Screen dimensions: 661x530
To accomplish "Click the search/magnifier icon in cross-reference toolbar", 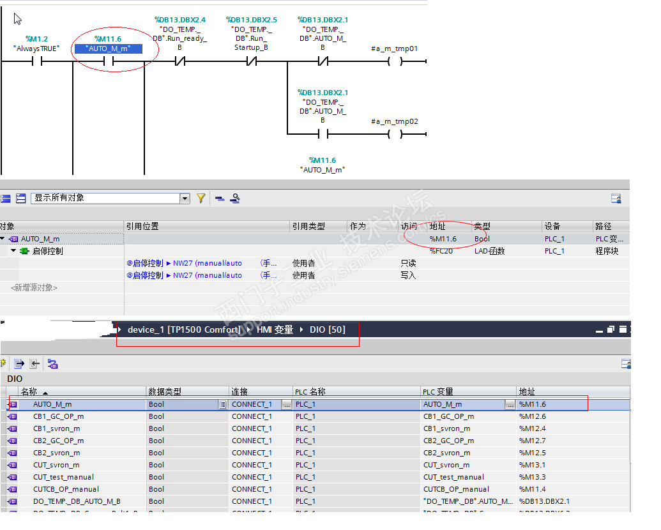I will 235,198.
